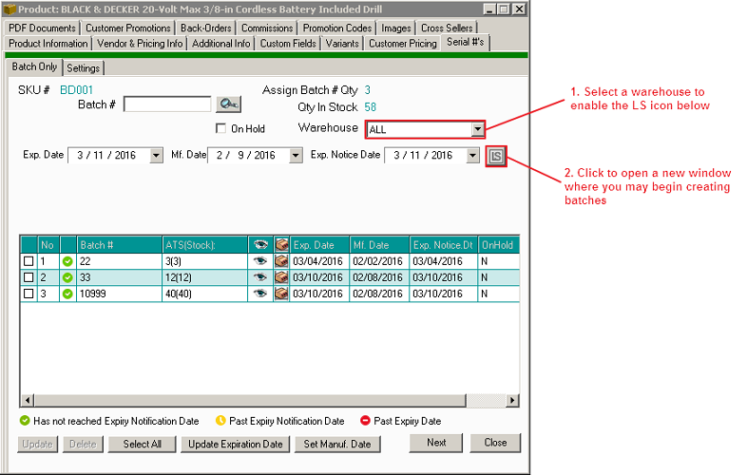Click the box icon in batch 33 row
This screenshot has width=747, height=475.
(281, 277)
